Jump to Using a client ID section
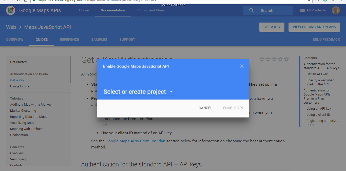This screenshot has height=171, width=346. 318,115
